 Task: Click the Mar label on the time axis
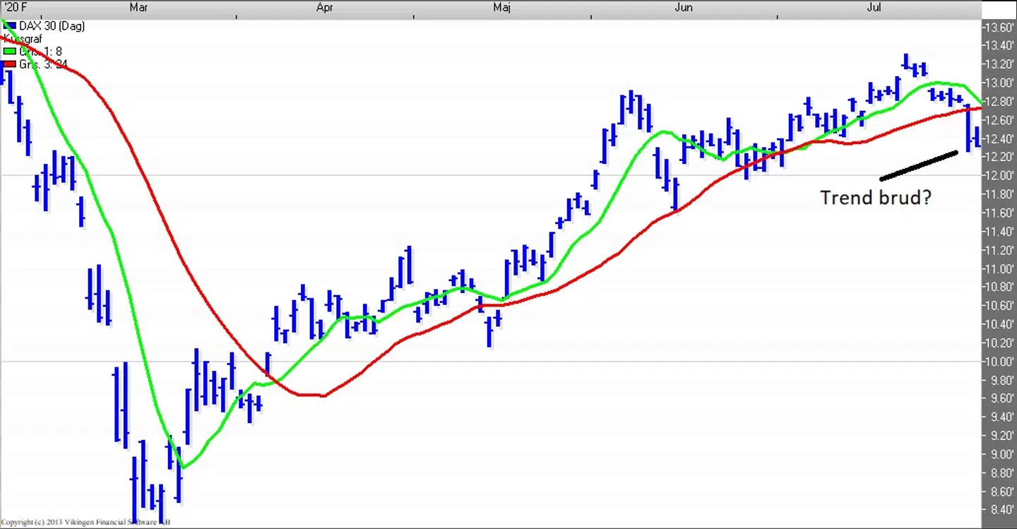pyautogui.click(x=138, y=8)
